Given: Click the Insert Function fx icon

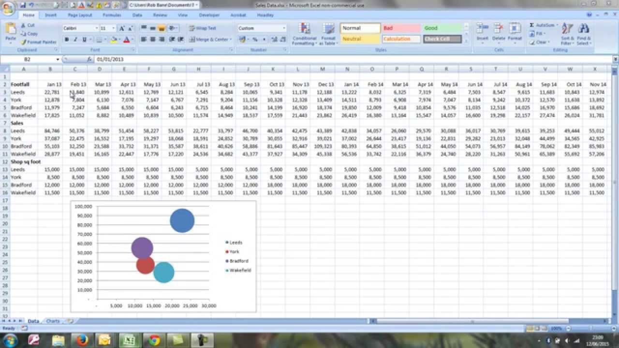Looking at the screenshot, I should 90,59.
